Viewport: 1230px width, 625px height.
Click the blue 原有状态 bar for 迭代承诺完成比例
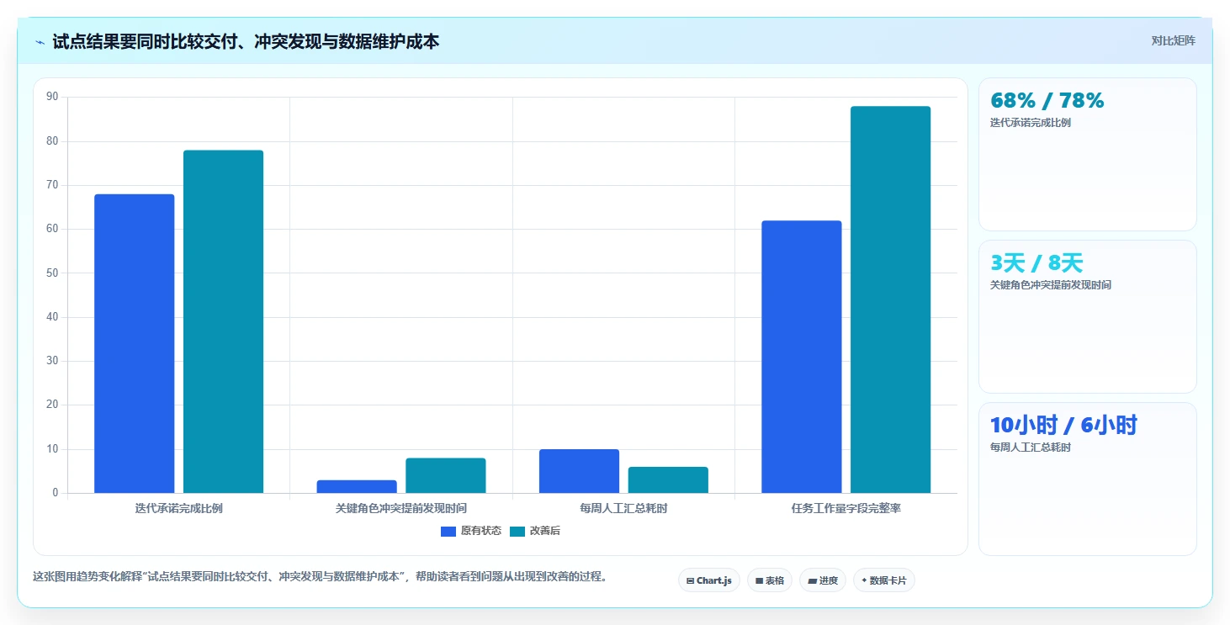click(135, 343)
